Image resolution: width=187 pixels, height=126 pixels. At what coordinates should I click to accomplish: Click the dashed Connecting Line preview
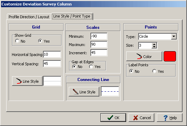[110, 91]
